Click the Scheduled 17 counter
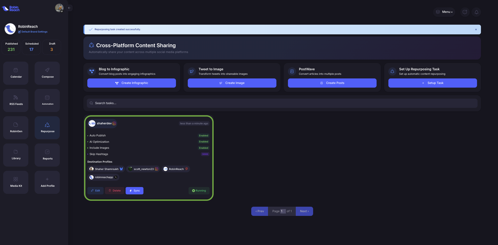 click(31, 47)
